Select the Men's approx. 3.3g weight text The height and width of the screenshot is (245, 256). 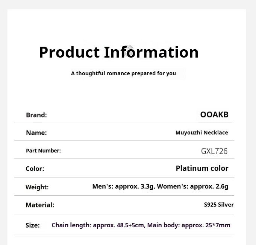pos(123,186)
